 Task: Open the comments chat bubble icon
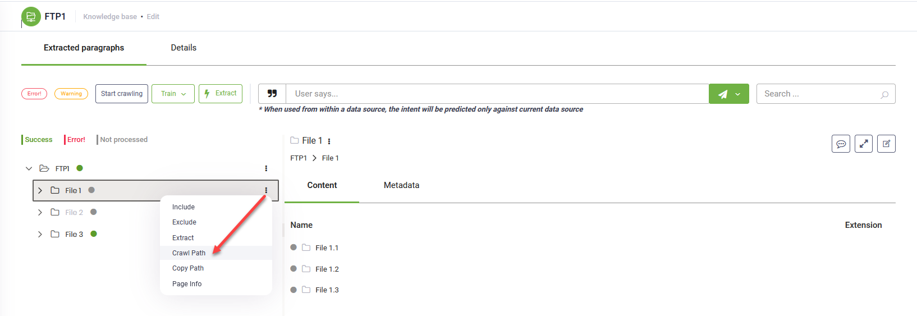pos(841,144)
